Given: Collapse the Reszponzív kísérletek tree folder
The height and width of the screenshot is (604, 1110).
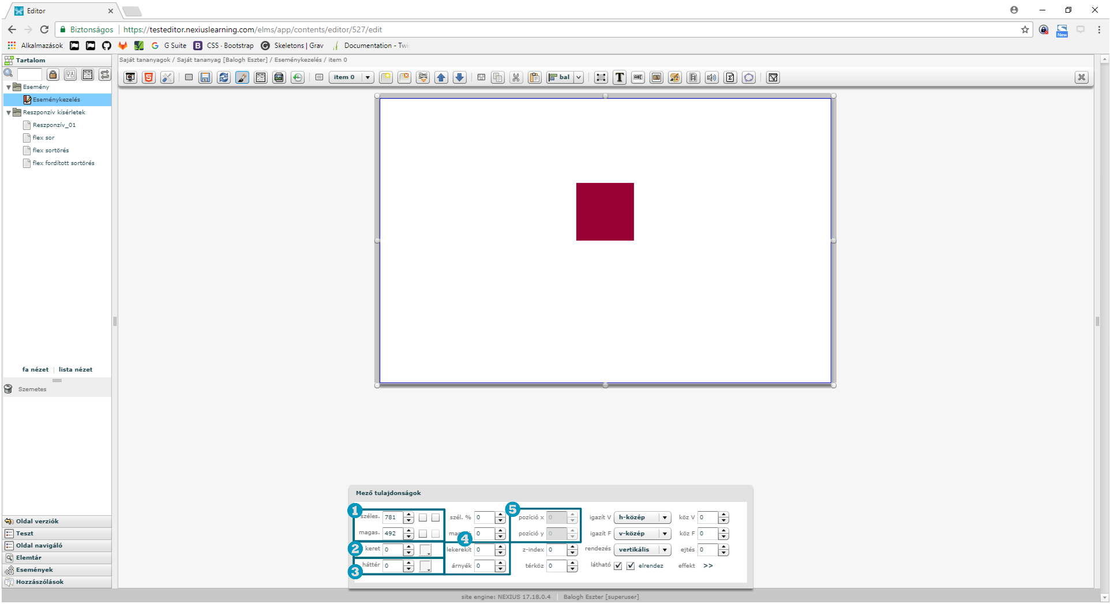Looking at the screenshot, I should pos(9,112).
